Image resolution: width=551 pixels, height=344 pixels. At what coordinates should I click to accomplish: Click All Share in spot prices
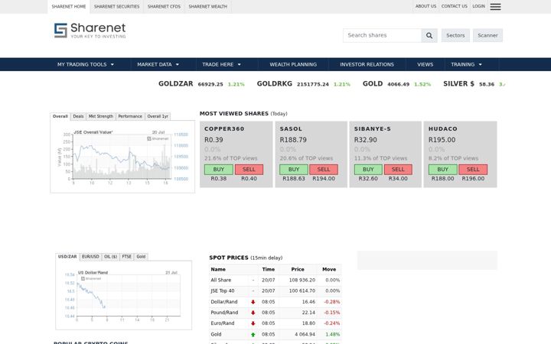point(221,280)
